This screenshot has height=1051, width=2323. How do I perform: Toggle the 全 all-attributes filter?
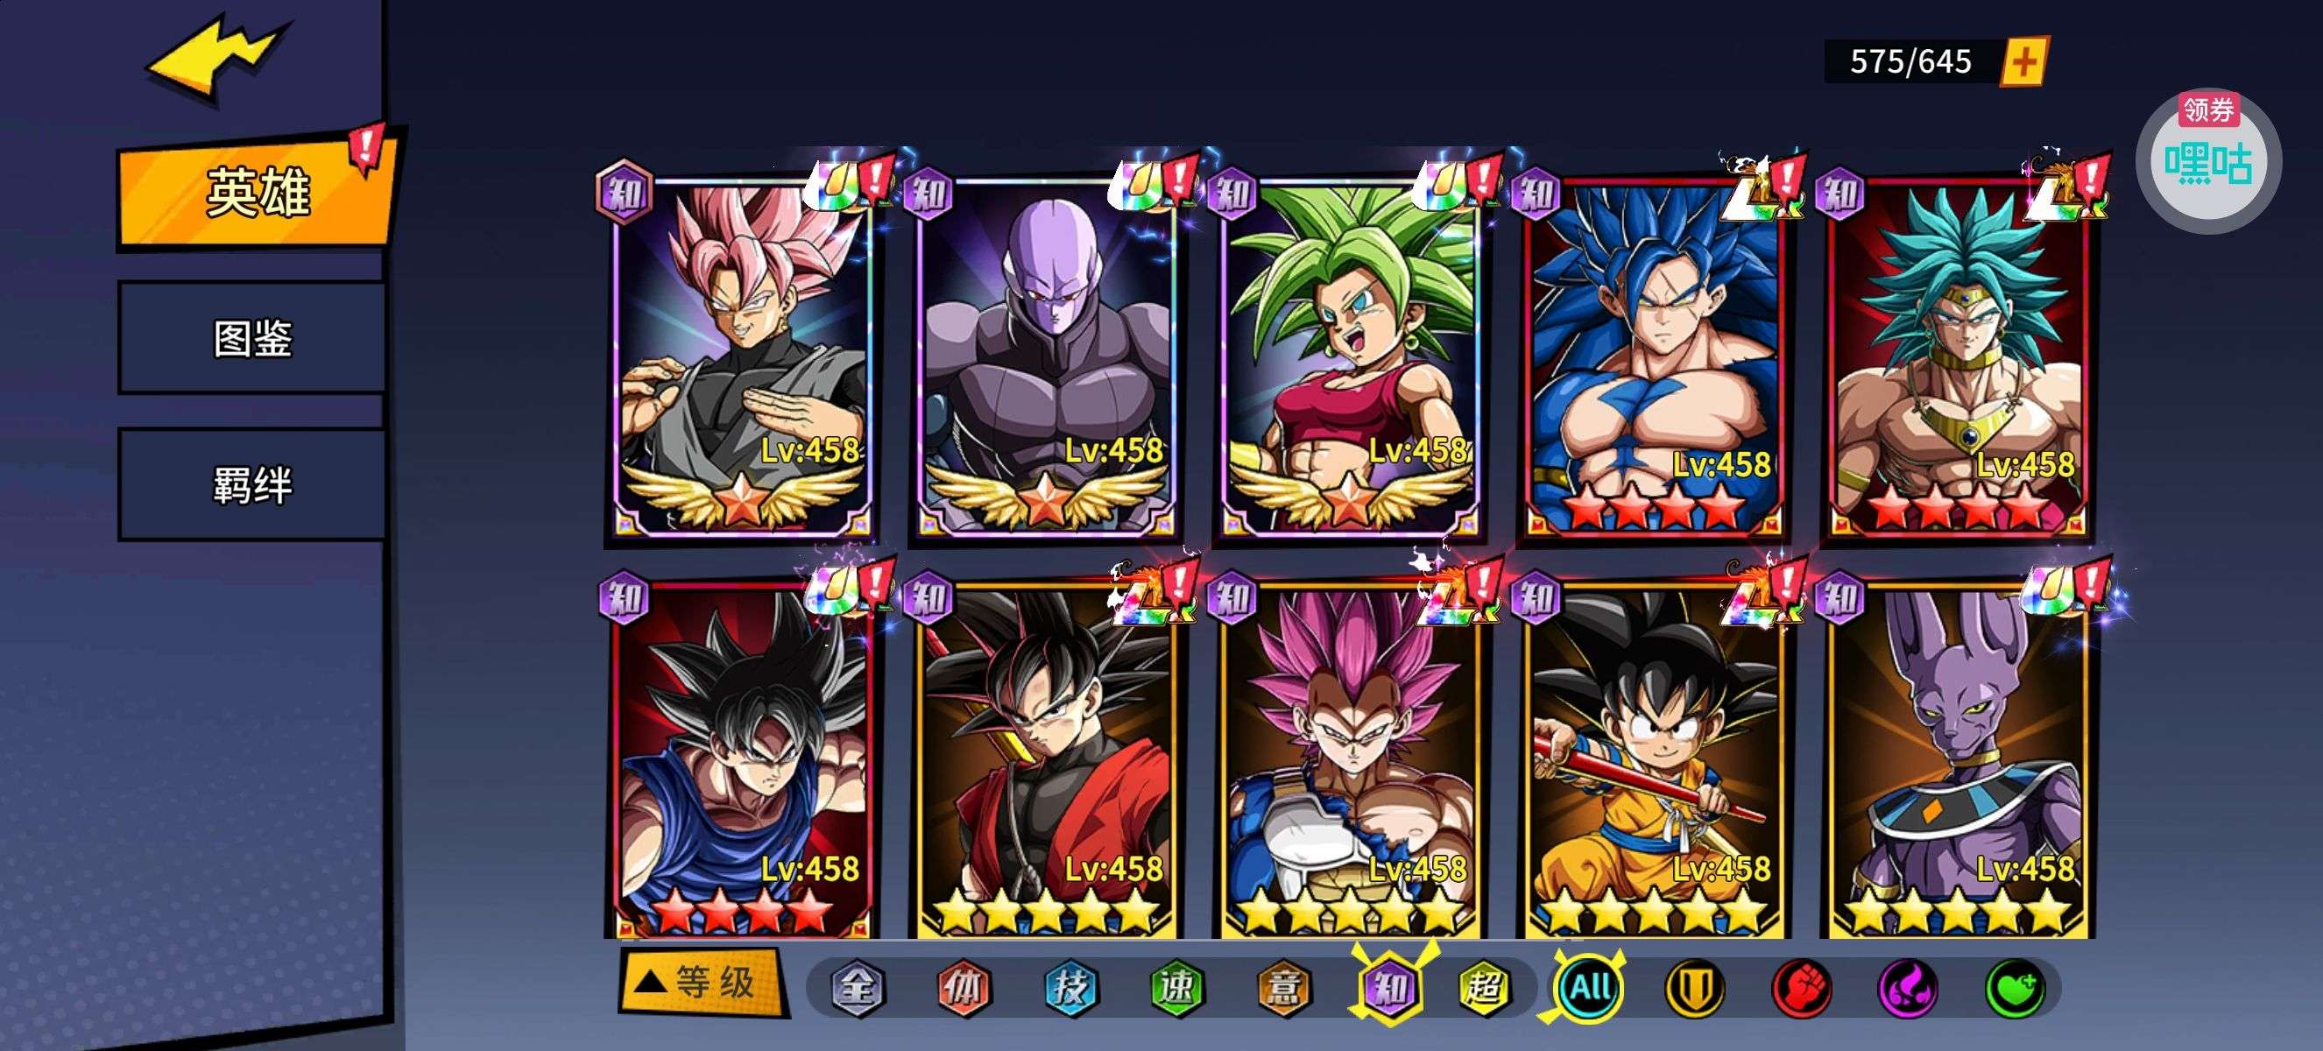pos(856,988)
